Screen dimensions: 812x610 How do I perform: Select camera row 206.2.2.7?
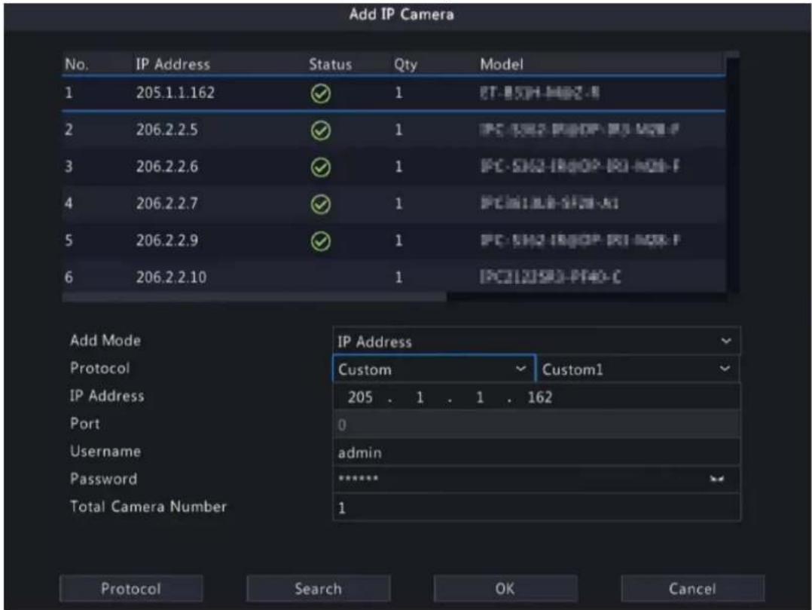coord(393,204)
